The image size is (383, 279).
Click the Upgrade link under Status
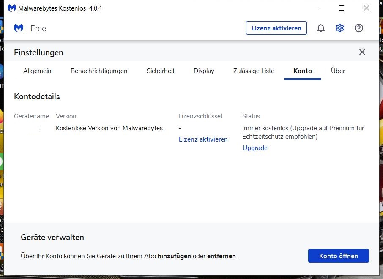[x=255, y=148]
